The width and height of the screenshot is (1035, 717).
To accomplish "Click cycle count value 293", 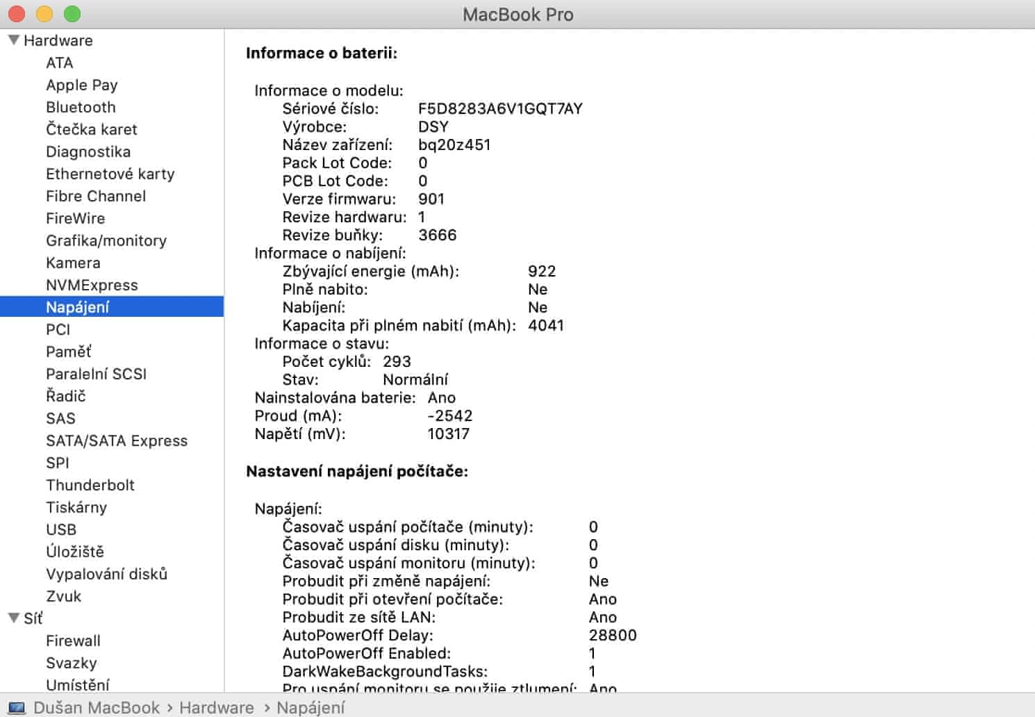I will click(397, 361).
